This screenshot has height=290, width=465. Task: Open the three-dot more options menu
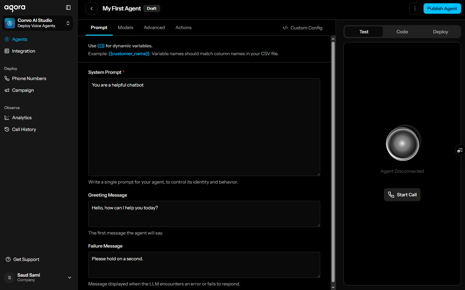[415, 8]
